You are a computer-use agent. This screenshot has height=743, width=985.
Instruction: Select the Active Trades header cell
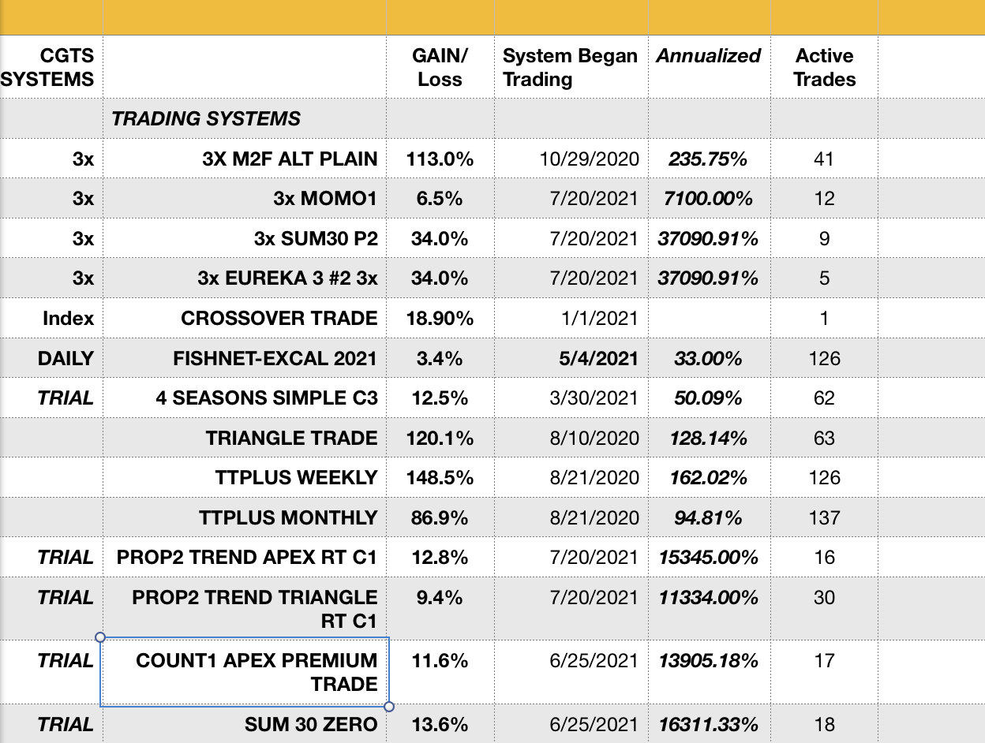click(x=825, y=68)
